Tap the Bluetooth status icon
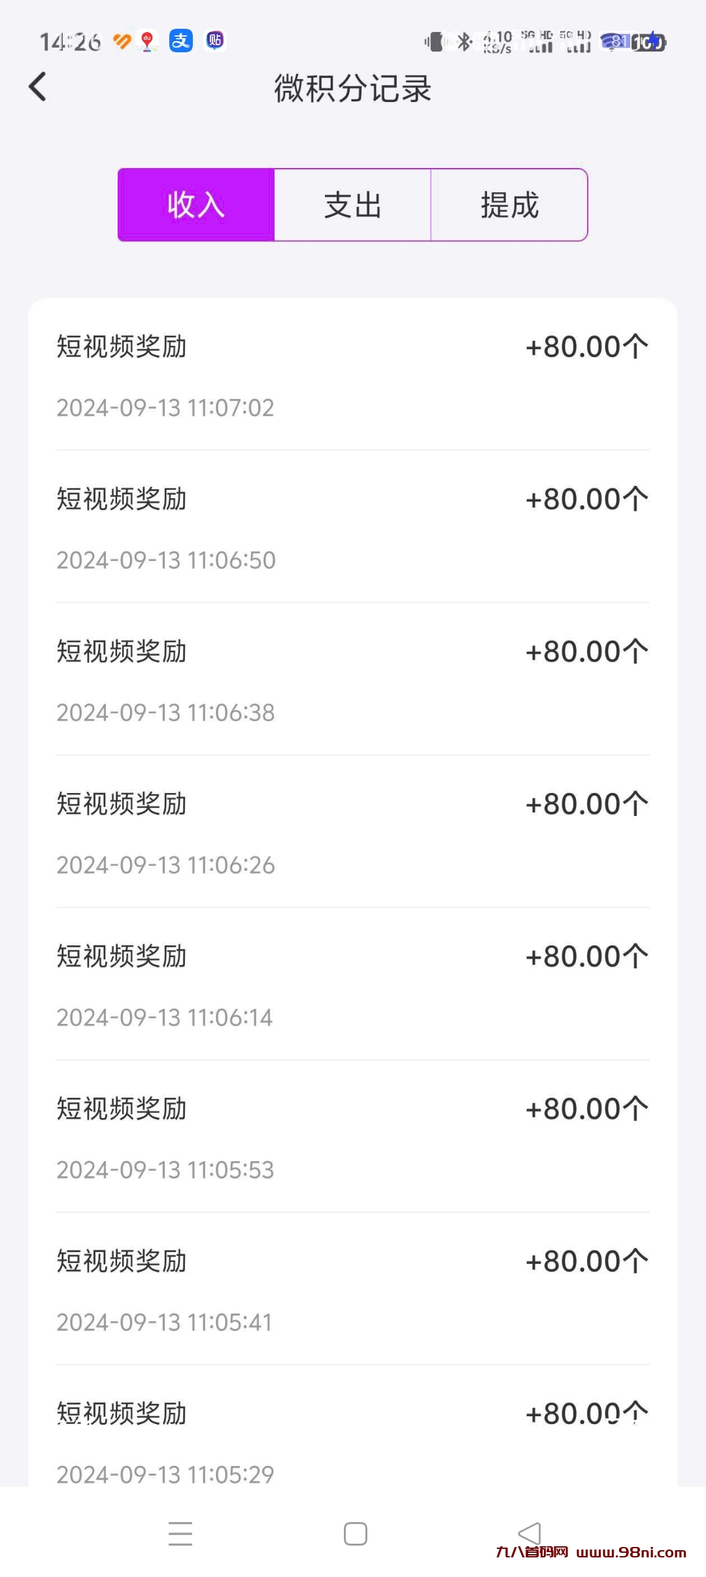 pos(464,42)
